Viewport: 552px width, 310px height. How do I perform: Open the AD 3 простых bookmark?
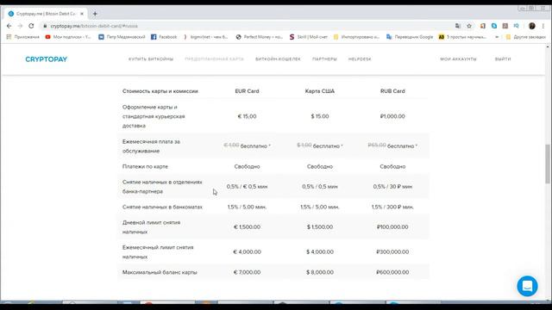tap(462, 37)
